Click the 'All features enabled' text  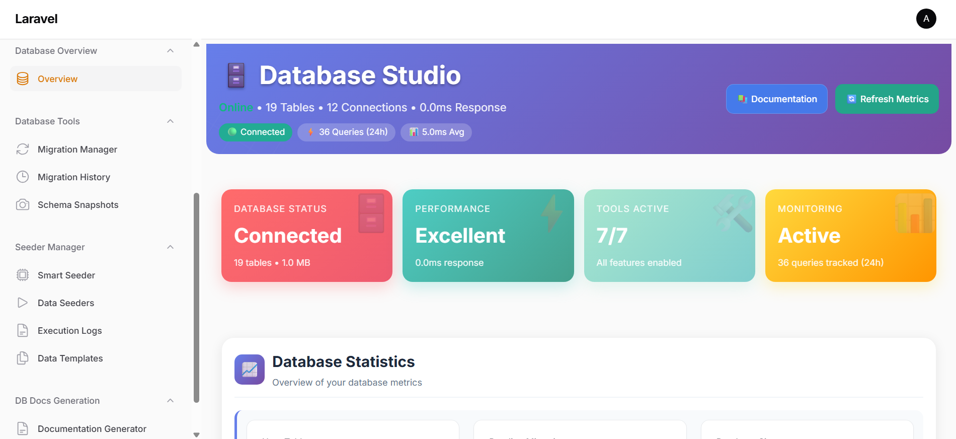point(639,262)
